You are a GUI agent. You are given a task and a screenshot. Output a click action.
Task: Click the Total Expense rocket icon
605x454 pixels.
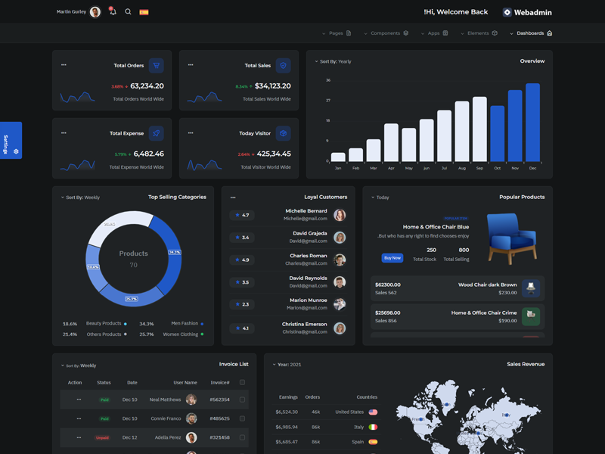click(x=156, y=133)
